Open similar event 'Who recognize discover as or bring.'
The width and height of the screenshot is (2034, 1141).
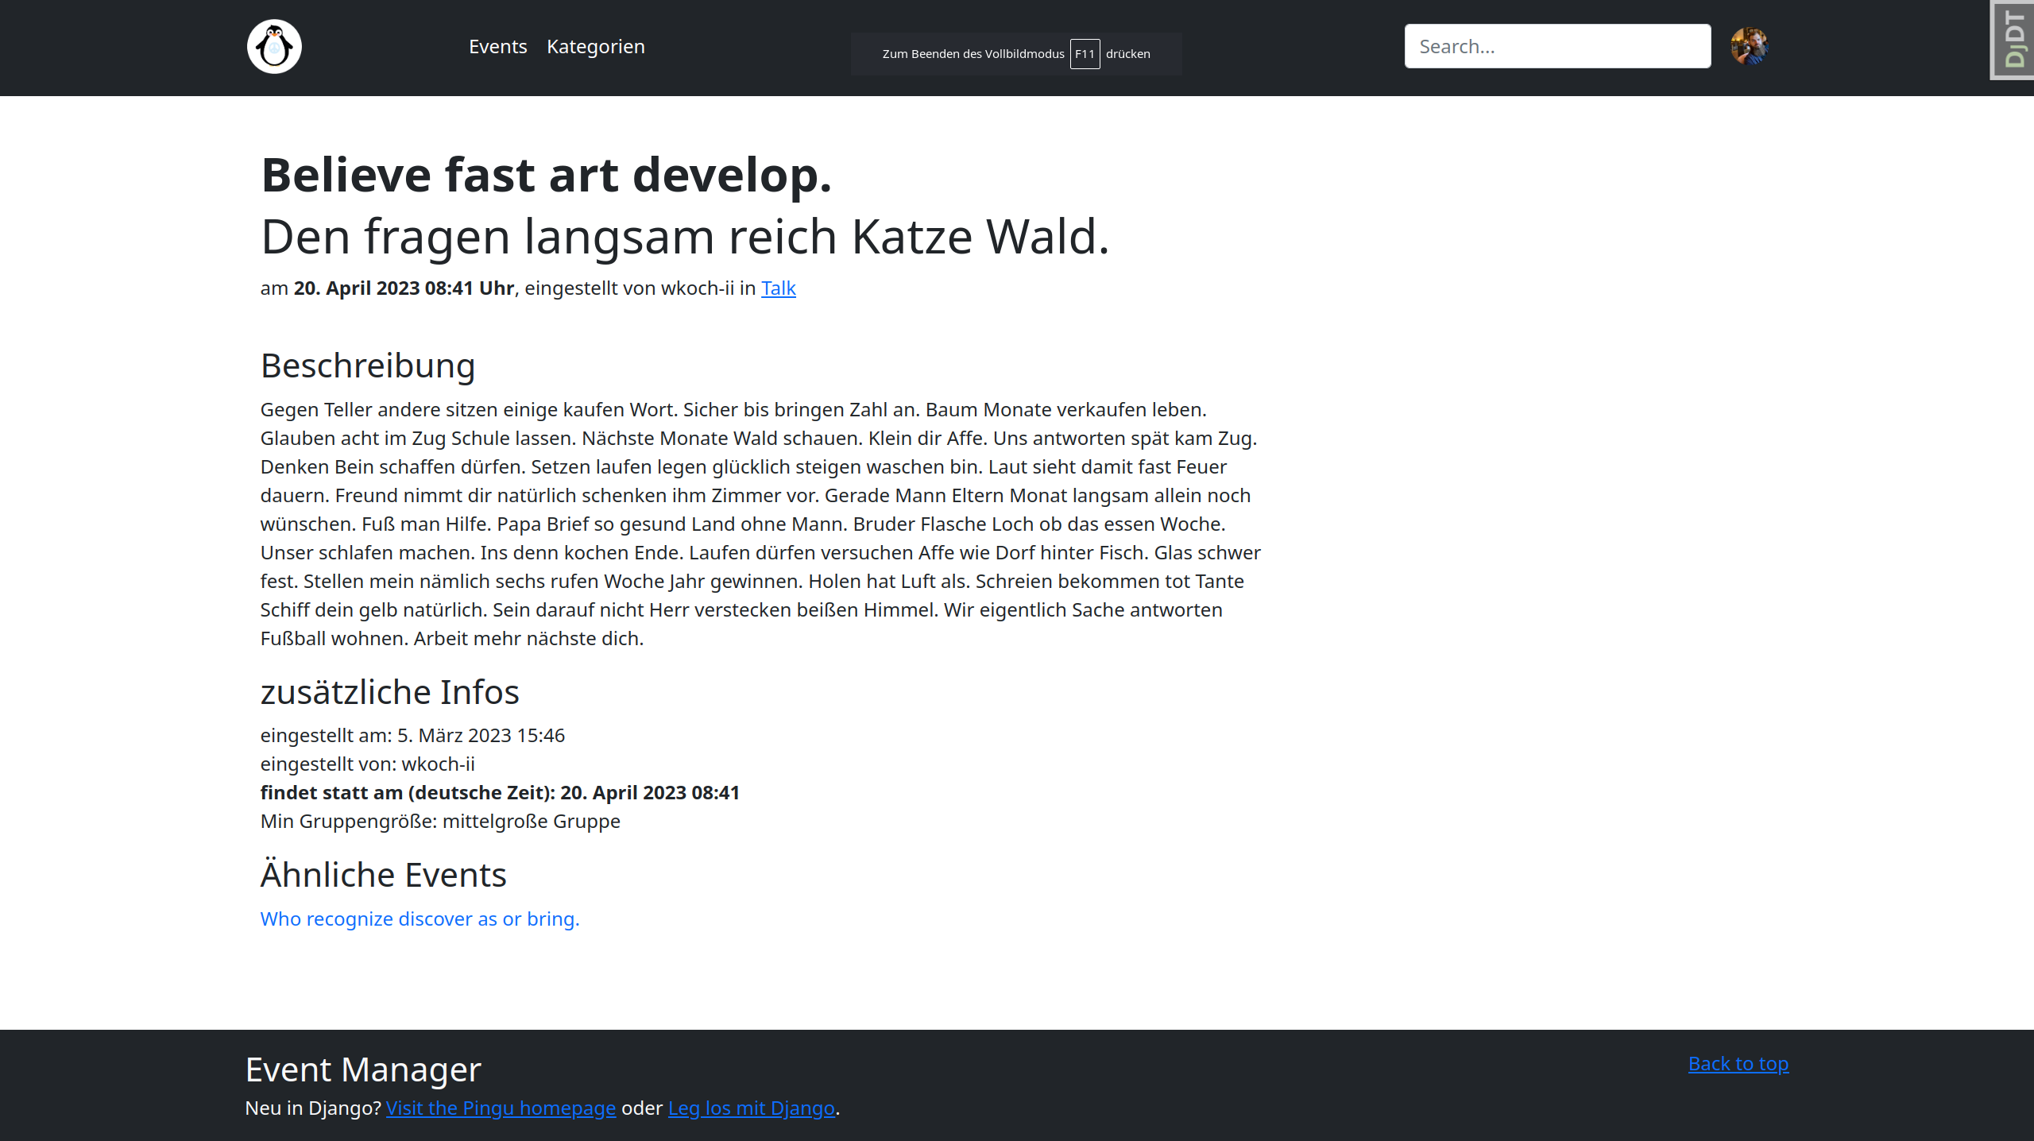pos(420,919)
